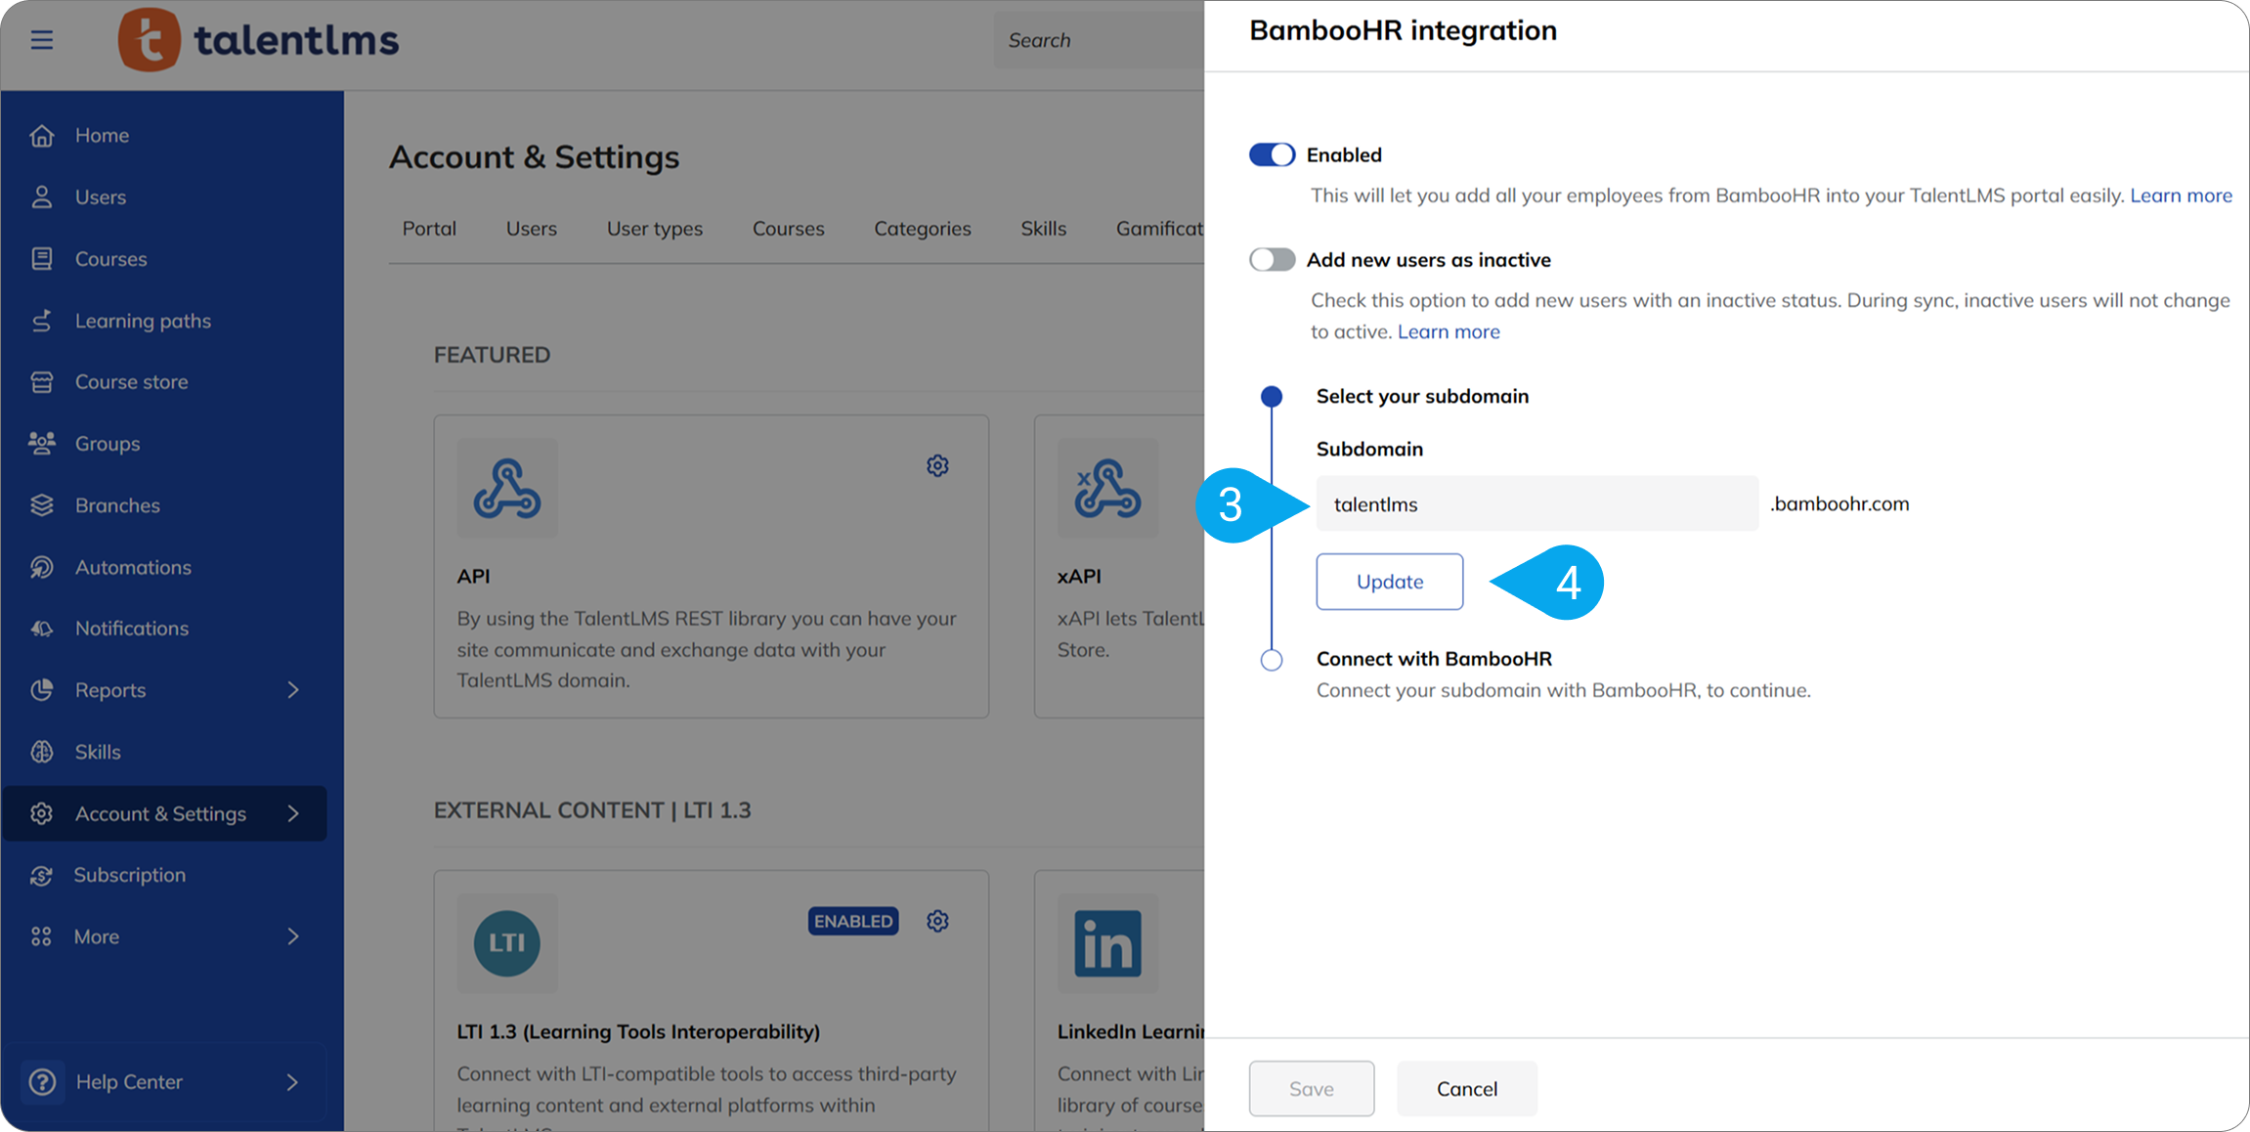2250x1132 pixels.
Task: Disable the BambooHR Enabled toggle
Action: click(1272, 154)
